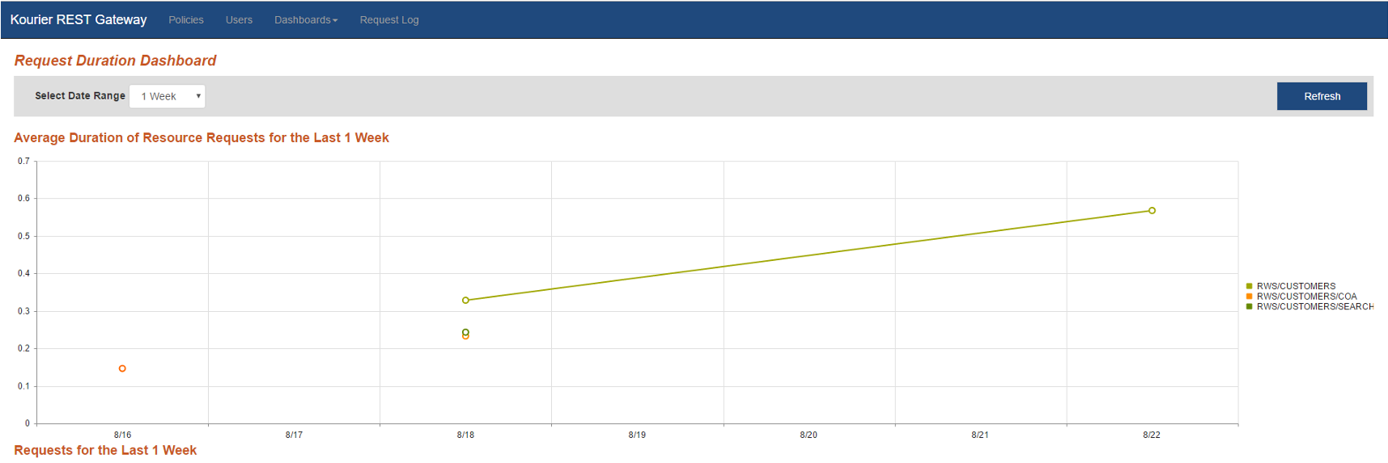Click the Request Duration Dashboard heading

[115, 61]
